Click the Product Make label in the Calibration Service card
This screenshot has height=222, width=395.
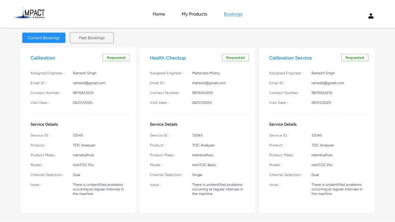(282, 155)
